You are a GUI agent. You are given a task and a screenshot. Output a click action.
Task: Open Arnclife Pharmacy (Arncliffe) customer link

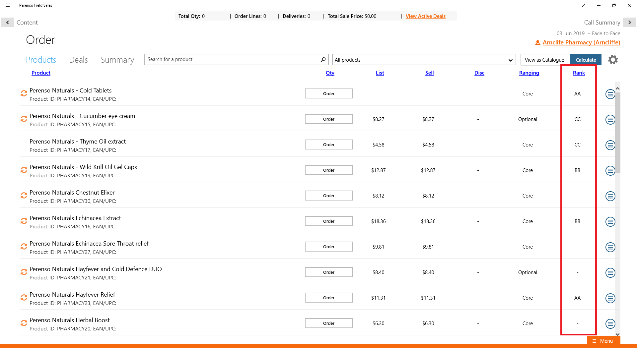pos(581,42)
